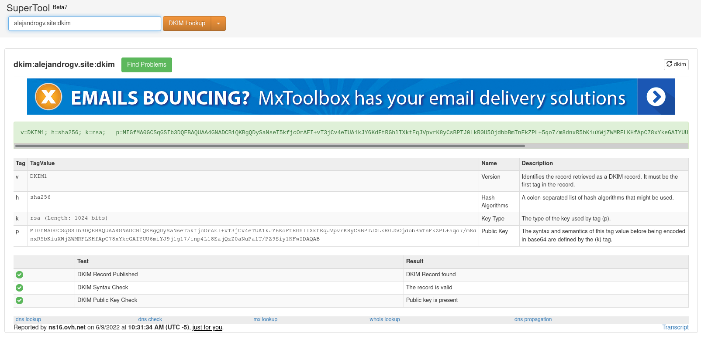This screenshot has width=701, height=339.
Task: Click the green Find Problems button
Action: coord(147,64)
